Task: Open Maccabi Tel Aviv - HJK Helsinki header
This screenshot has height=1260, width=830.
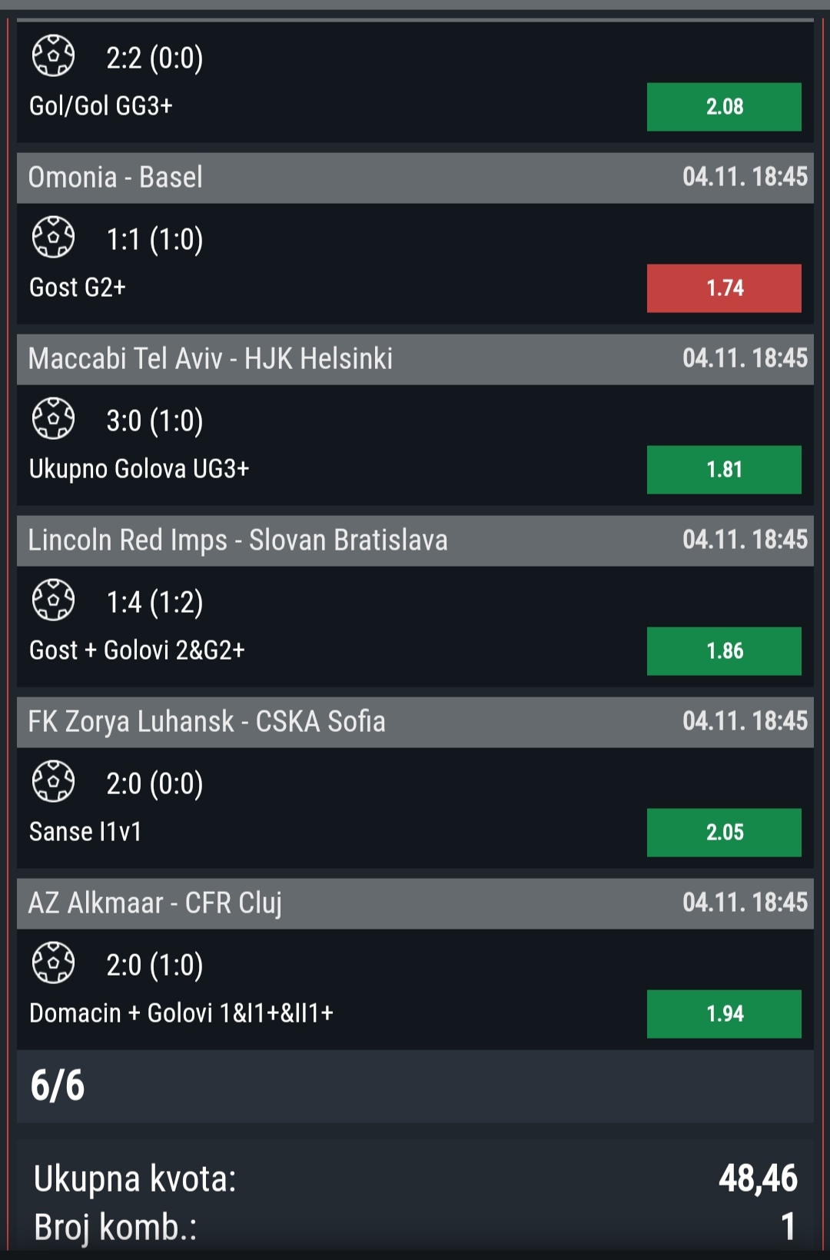Action: (415, 359)
